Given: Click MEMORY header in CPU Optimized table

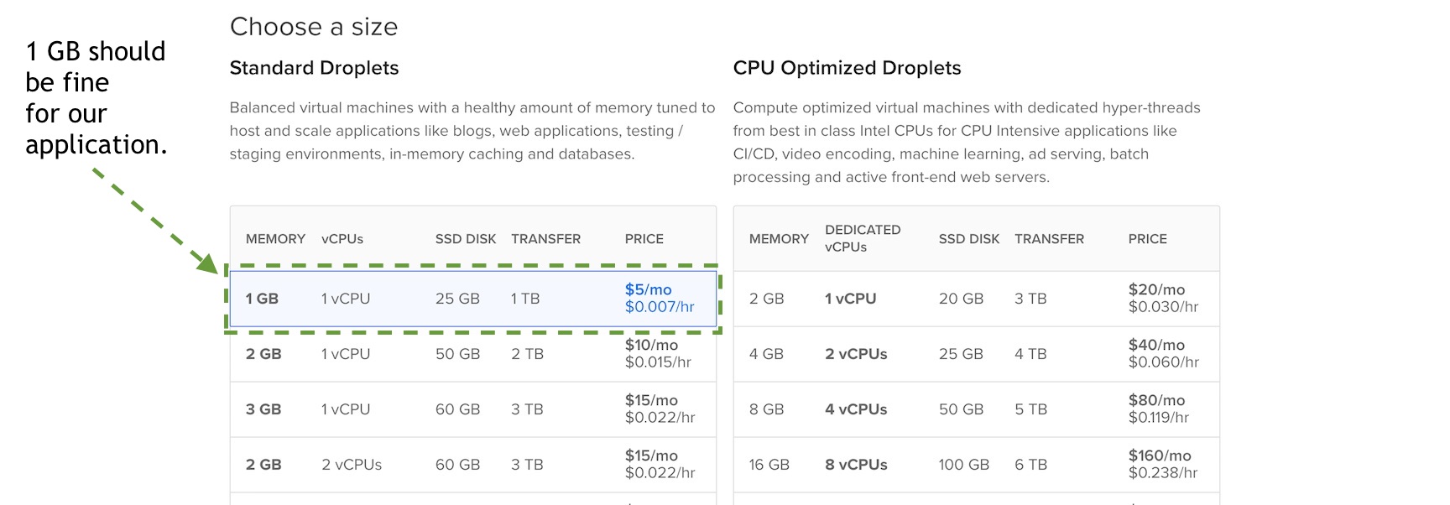Looking at the screenshot, I should [x=779, y=239].
